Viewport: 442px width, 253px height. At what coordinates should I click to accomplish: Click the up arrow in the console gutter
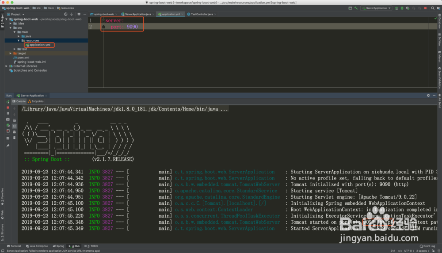coord(15,109)
